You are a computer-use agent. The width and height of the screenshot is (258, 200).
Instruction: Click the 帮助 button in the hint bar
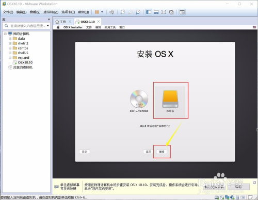238,187
